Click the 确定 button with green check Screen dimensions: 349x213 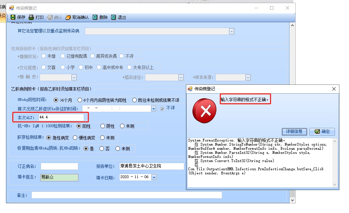pyautogui.click(x=322, y=132)
